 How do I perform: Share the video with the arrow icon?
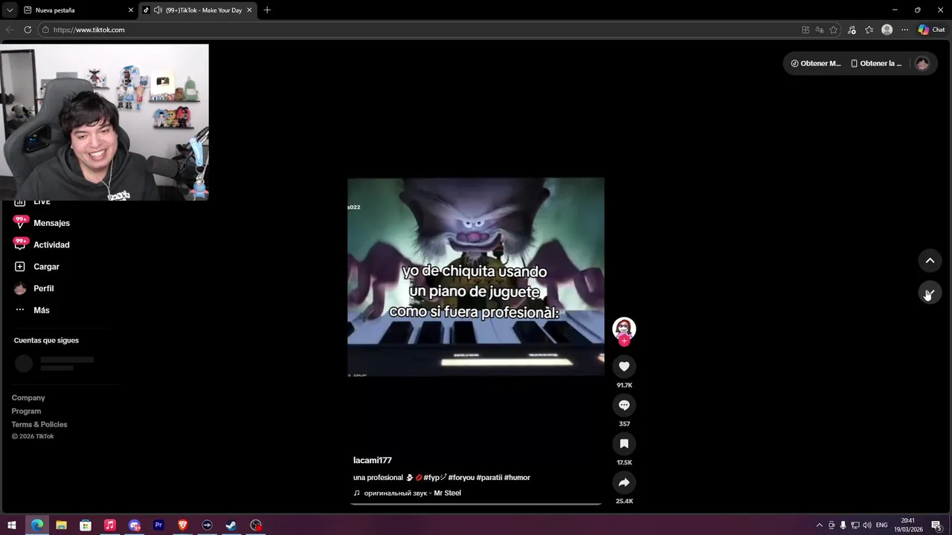coord(624,482)
